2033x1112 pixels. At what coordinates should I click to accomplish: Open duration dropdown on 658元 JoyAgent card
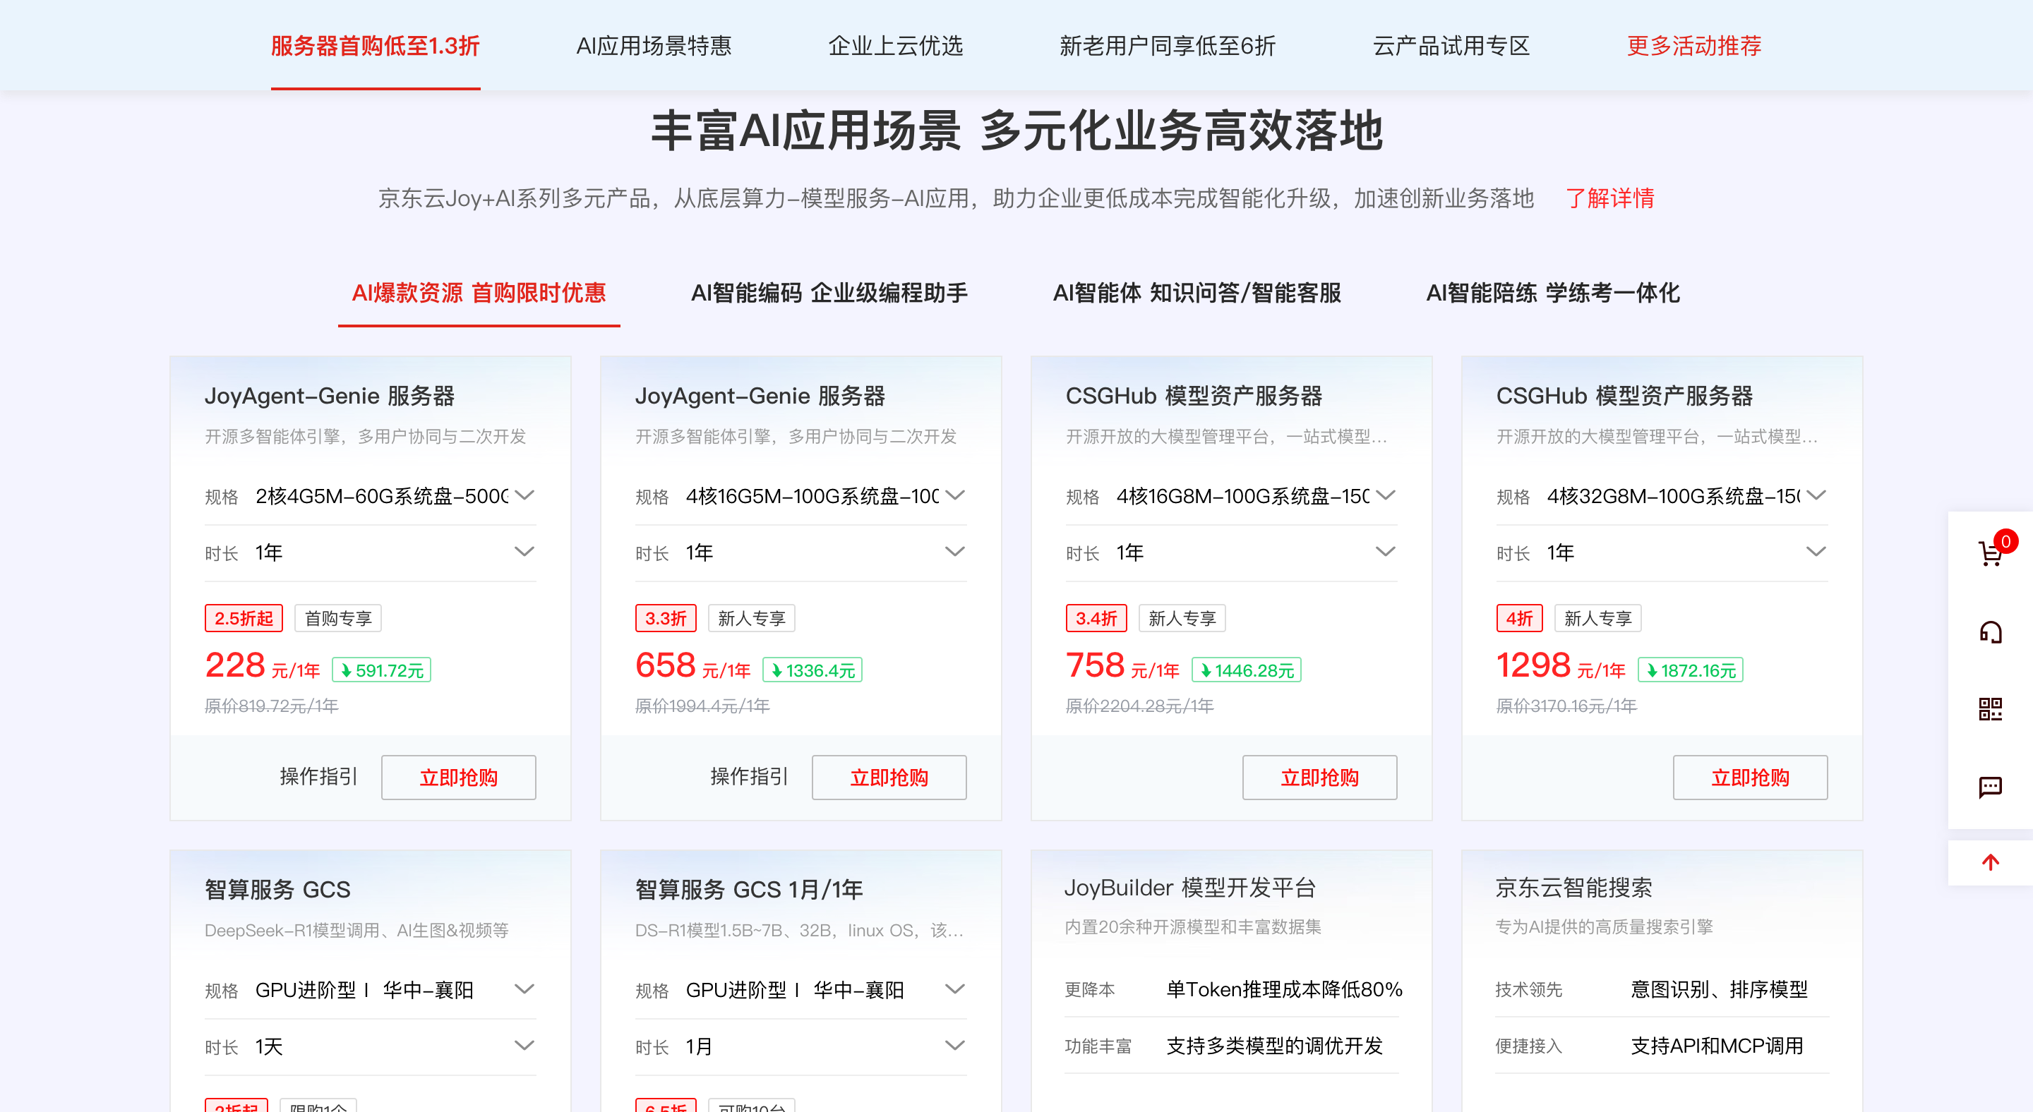pos(954,552)
